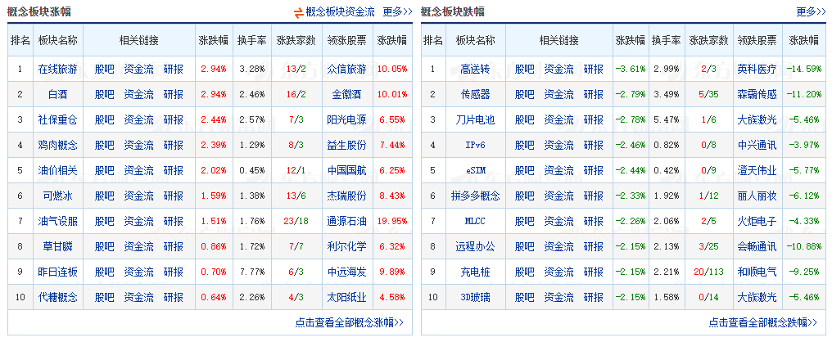Expand 更多>> in the 概念板块跌幅 panel
Screen dimensions: 832x342
(x=811, y=11)
